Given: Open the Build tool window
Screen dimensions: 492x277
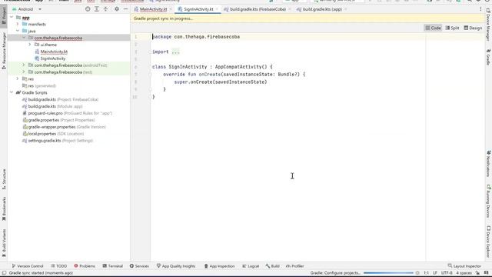Looking at the screenshot, I should pyautogui.click(x=272, y=266).
